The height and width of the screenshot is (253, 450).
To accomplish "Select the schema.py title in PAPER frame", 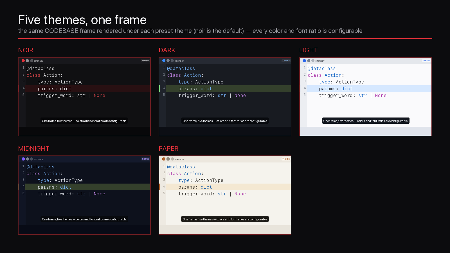I will tap(179, 159).
